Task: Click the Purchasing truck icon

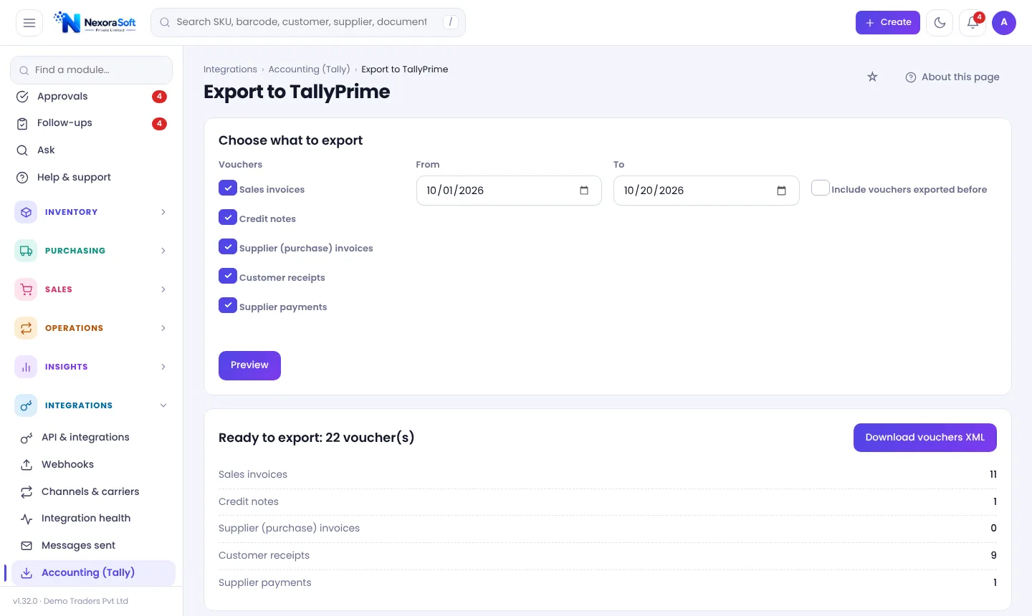Action: [26, 251]
